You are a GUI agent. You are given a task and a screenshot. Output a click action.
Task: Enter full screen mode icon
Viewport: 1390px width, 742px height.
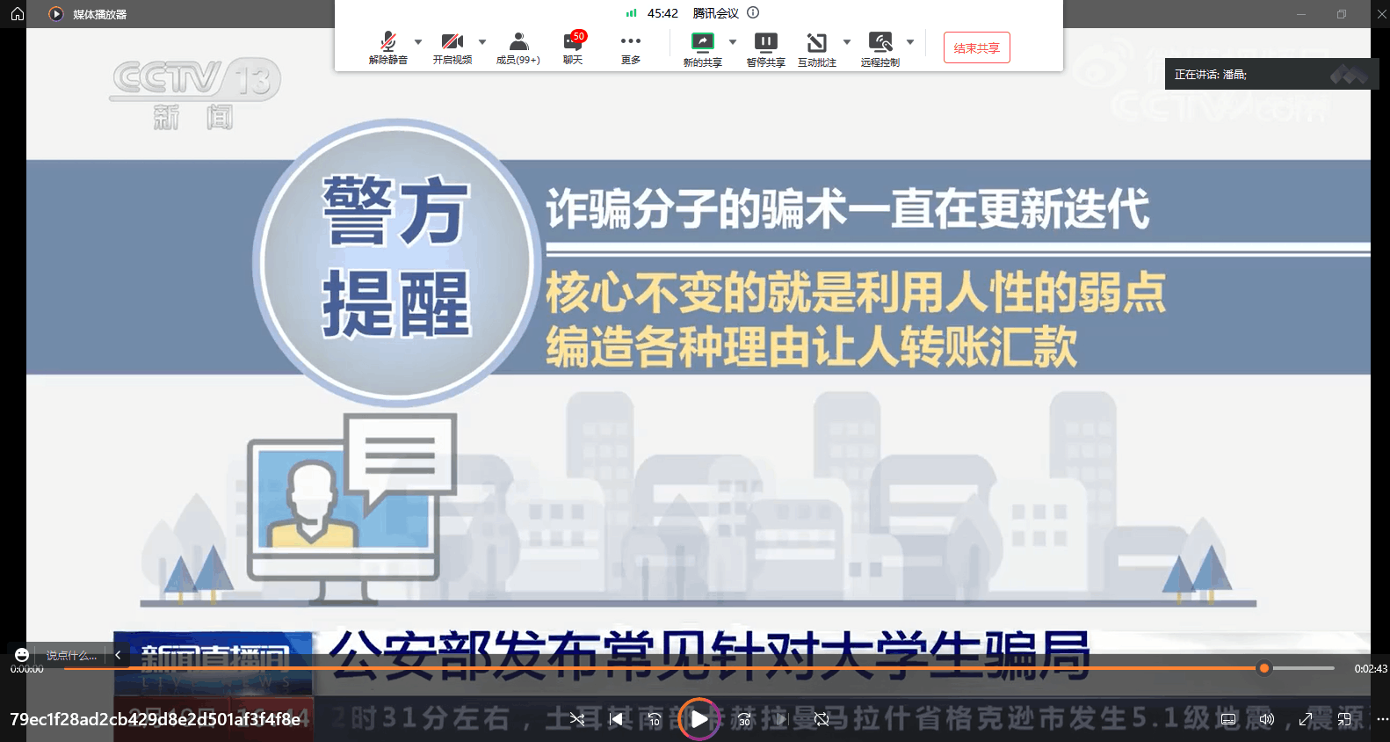coord(1306,719)
